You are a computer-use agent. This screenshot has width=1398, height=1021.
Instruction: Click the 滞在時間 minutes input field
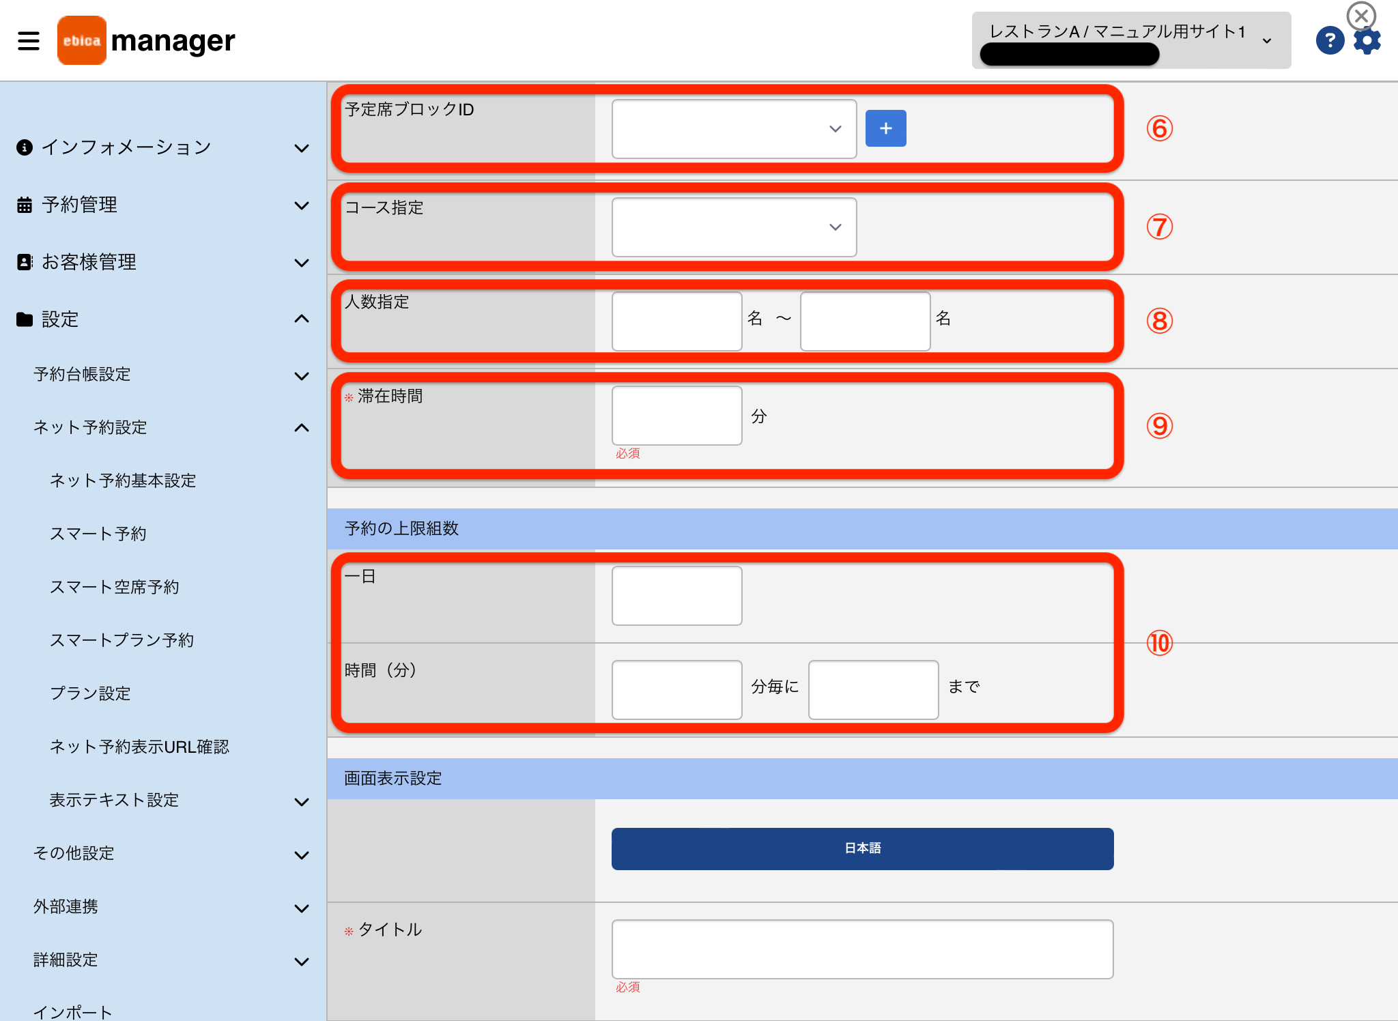pos(676,416)
